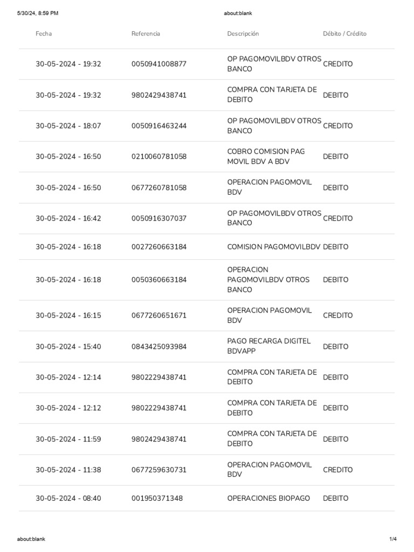Click the Débito / Crédito column header
The image size is (414, 552).
pyautogui.click(x=344, y=33)
